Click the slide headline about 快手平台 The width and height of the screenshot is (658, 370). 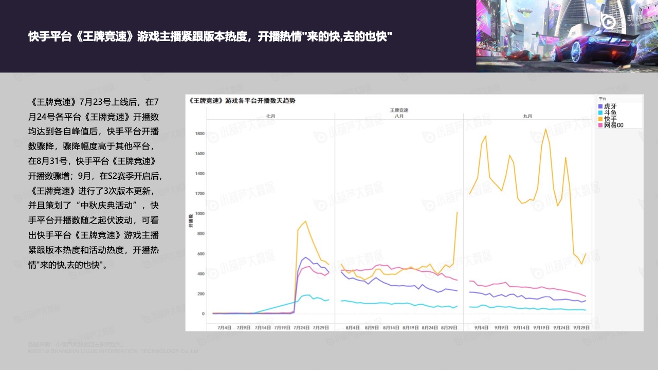point(210,36)
